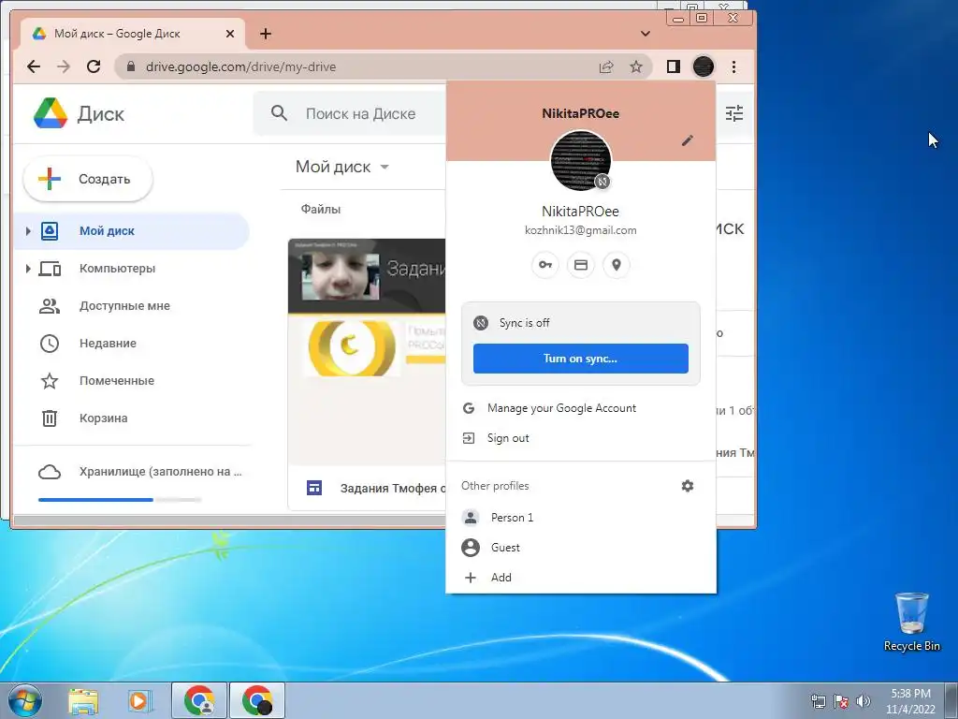Select the Recycle Bin desktop icon
Viewport: 958px width, 719px height.
[911, 623]
